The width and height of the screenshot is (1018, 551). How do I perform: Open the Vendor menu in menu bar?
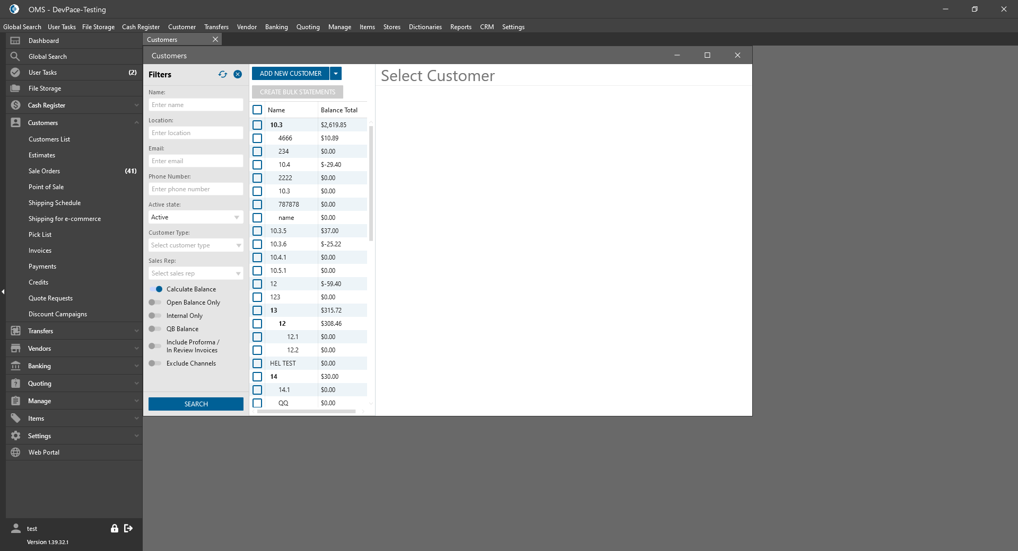pyautogui.click(x=247, y=27)
